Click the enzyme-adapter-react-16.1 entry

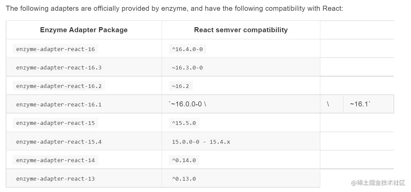tap(59, 105)
